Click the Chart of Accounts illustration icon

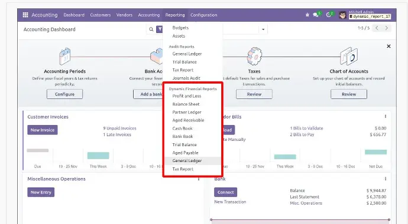point(349,56)
